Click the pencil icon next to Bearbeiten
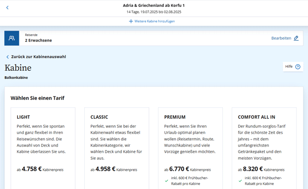The width and height of the screenshot is (308, 189). point(296,38)
